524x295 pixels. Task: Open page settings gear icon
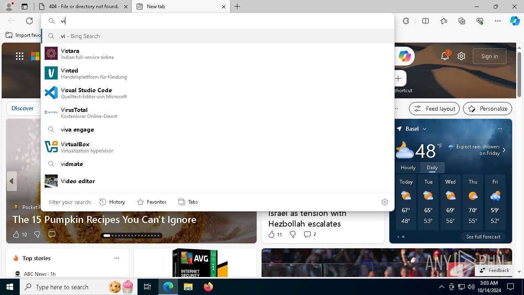click(461, 56)
